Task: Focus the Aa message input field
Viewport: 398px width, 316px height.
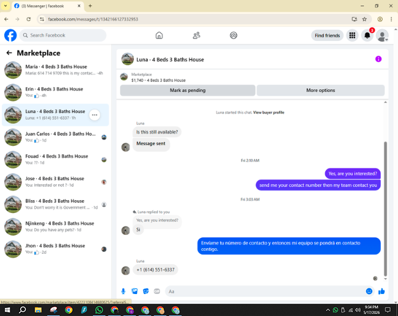Action: pos(265,292)
